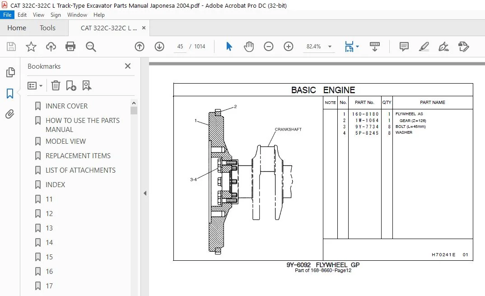The width and height of the screenshot is (485, 296).
Task: Zoom out with the minus button
Action: coord(269,47)
